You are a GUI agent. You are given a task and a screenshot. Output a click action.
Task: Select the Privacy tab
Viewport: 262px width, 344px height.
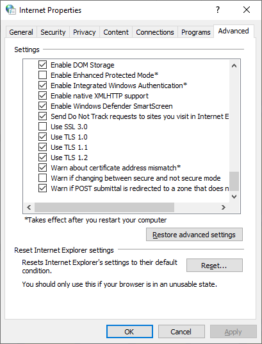tap(85, 32)
